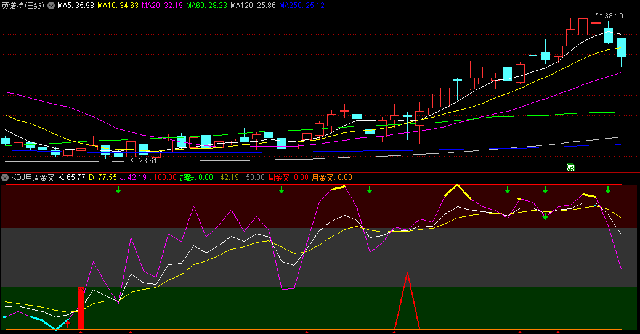Click the green 减 marker icon
This screenshot has width=640, height=334.
click(x=570, y=167)
